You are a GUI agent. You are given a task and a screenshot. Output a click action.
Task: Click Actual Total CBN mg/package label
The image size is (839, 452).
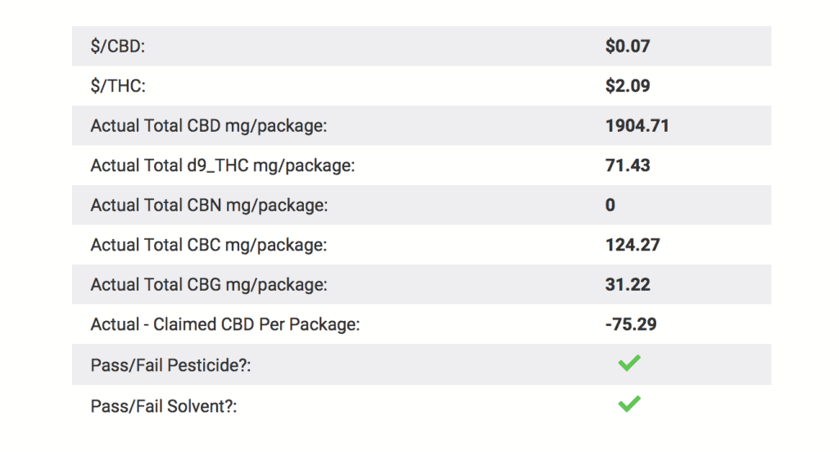209,205
